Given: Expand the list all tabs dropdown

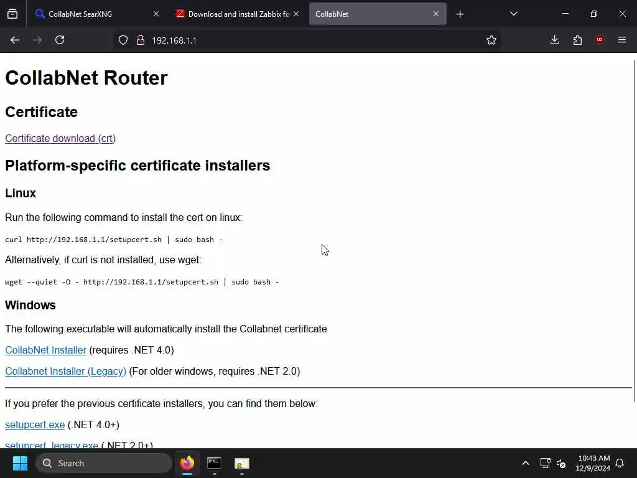Looking at the screenshot, I should [x=513, y=14].
